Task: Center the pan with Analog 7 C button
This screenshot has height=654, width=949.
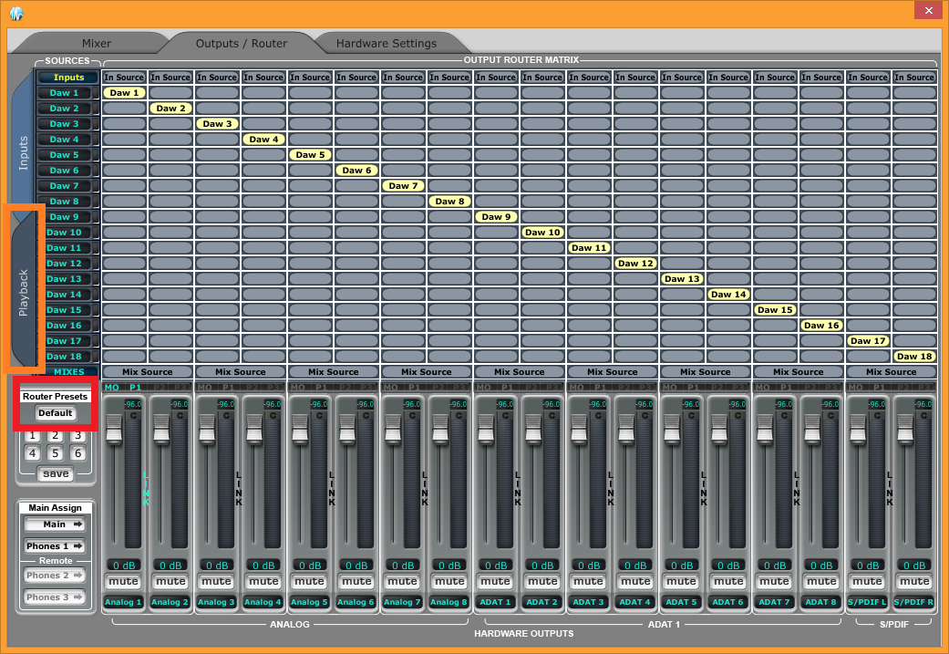Action: point(412,415)
